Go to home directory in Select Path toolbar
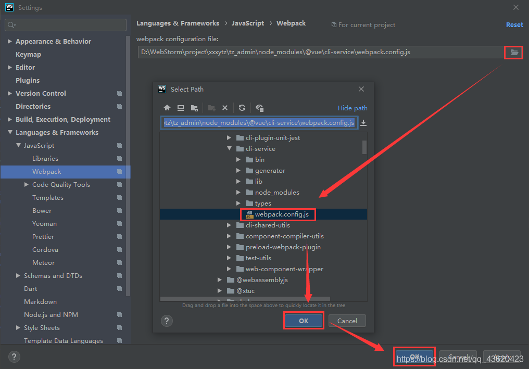Screen dimensions: 529x369 pos(167,108)
